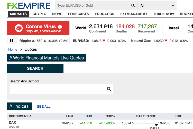This screenshot has height=129, width=193.
Task: Open SEE ALL indices link
Action: click(44, 107)
